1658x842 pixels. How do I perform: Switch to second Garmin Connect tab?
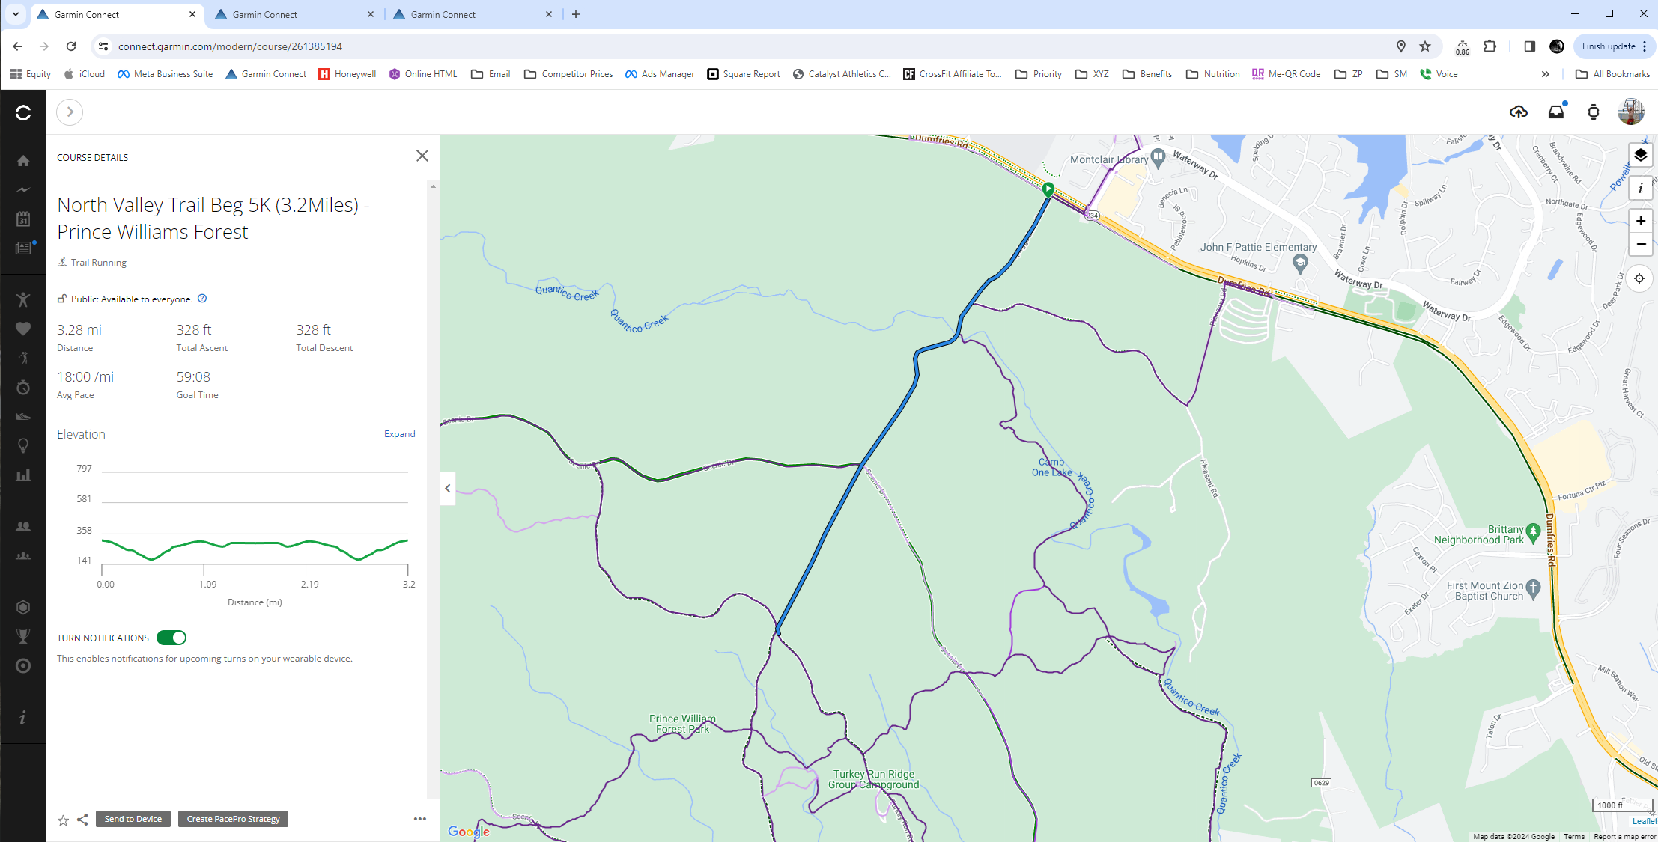point(294,14)
